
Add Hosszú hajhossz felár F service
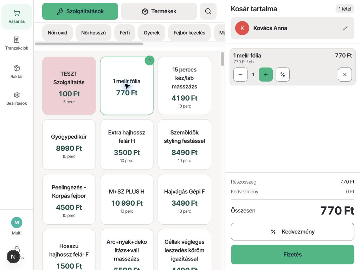(69, 250)
